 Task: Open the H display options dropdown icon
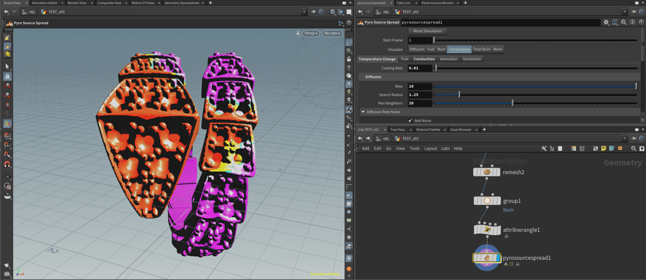(x=615, y=23)
